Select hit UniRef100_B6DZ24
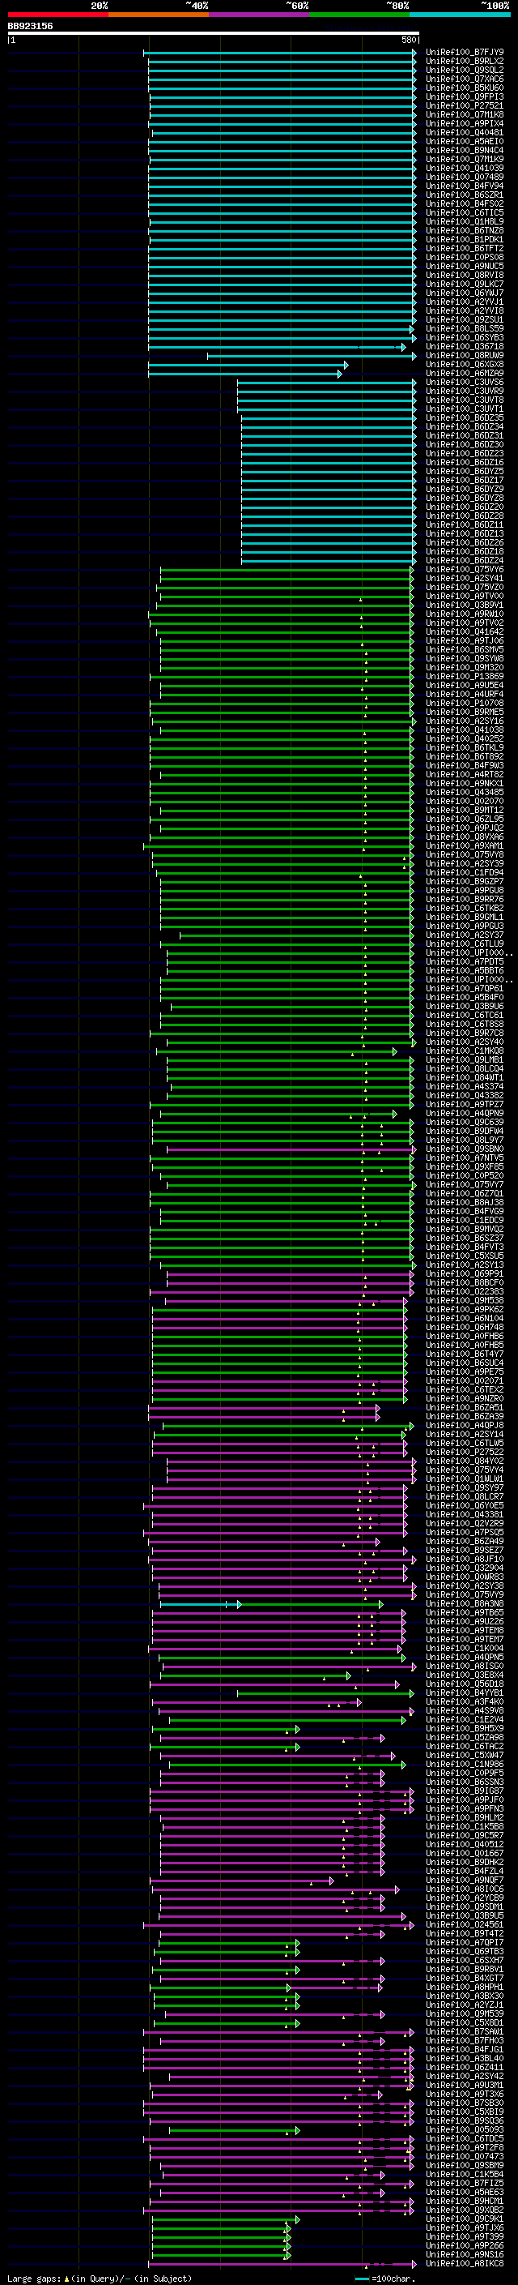Screen dimensions: 518x2285 465,561
